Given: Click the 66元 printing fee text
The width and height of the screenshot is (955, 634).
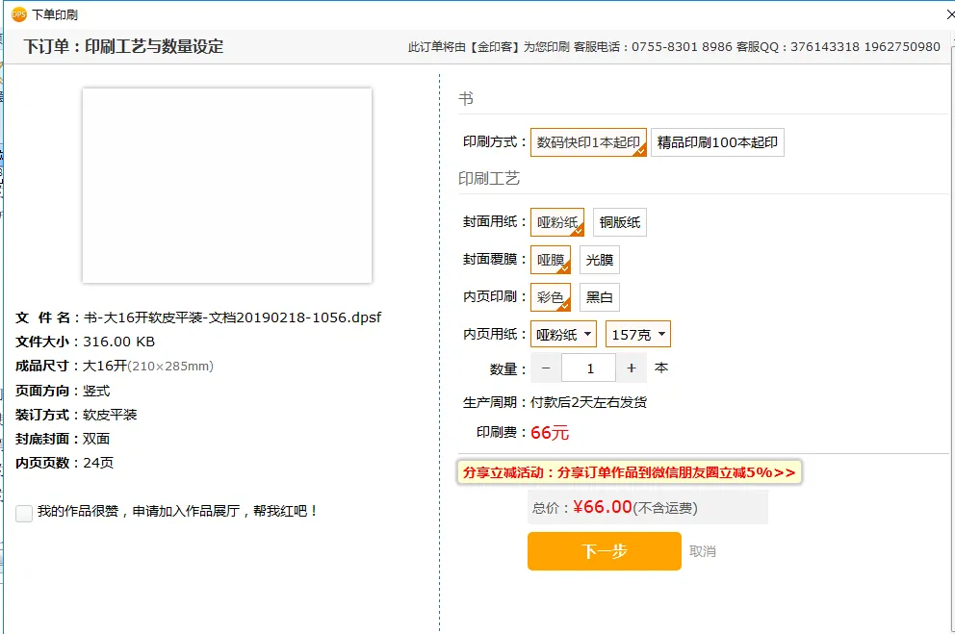Looking at the screenshot, I should click(x=550, y=433).
